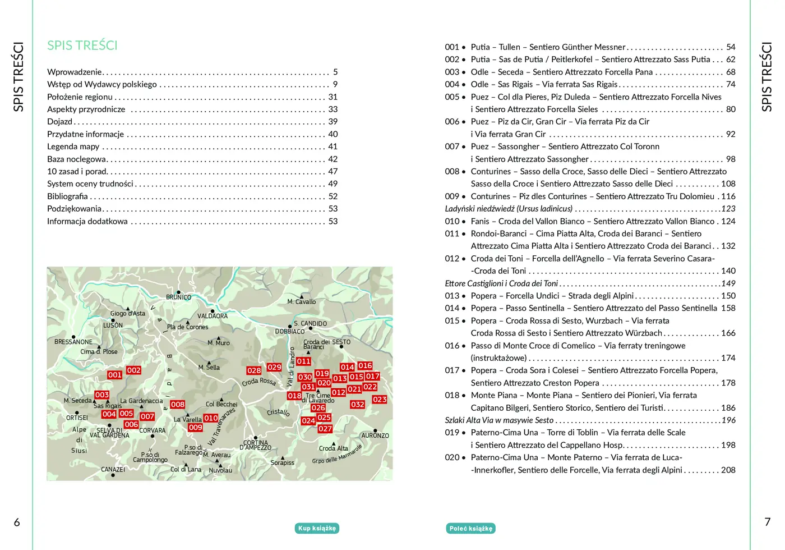Open the 'Bibliografia' entry
The width and height of the screenshot is (785, 550).
pos(192,196)
